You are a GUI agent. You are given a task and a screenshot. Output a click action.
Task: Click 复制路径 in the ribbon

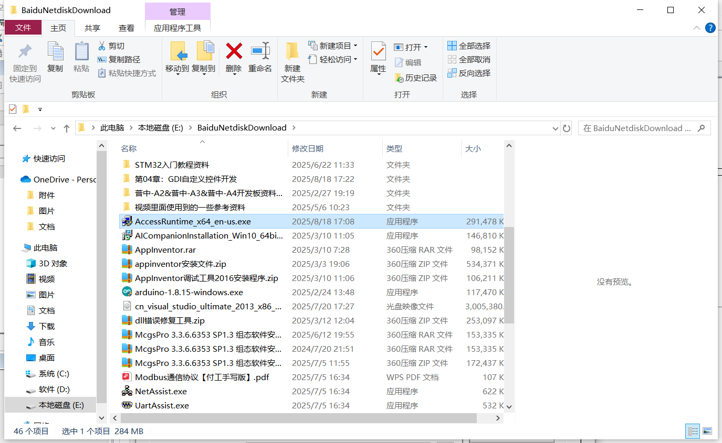119,59
